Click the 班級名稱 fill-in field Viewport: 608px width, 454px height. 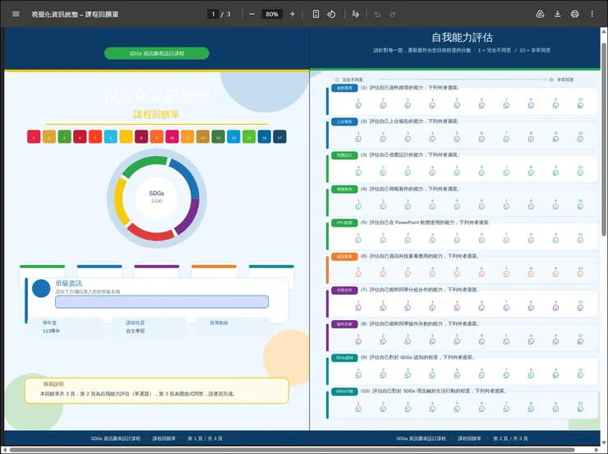pyautogui.click(x=162, y=302)
